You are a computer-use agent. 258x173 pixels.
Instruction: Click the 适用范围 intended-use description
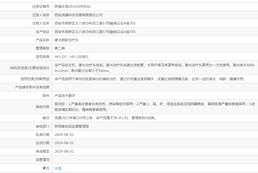tap(149, 79)
